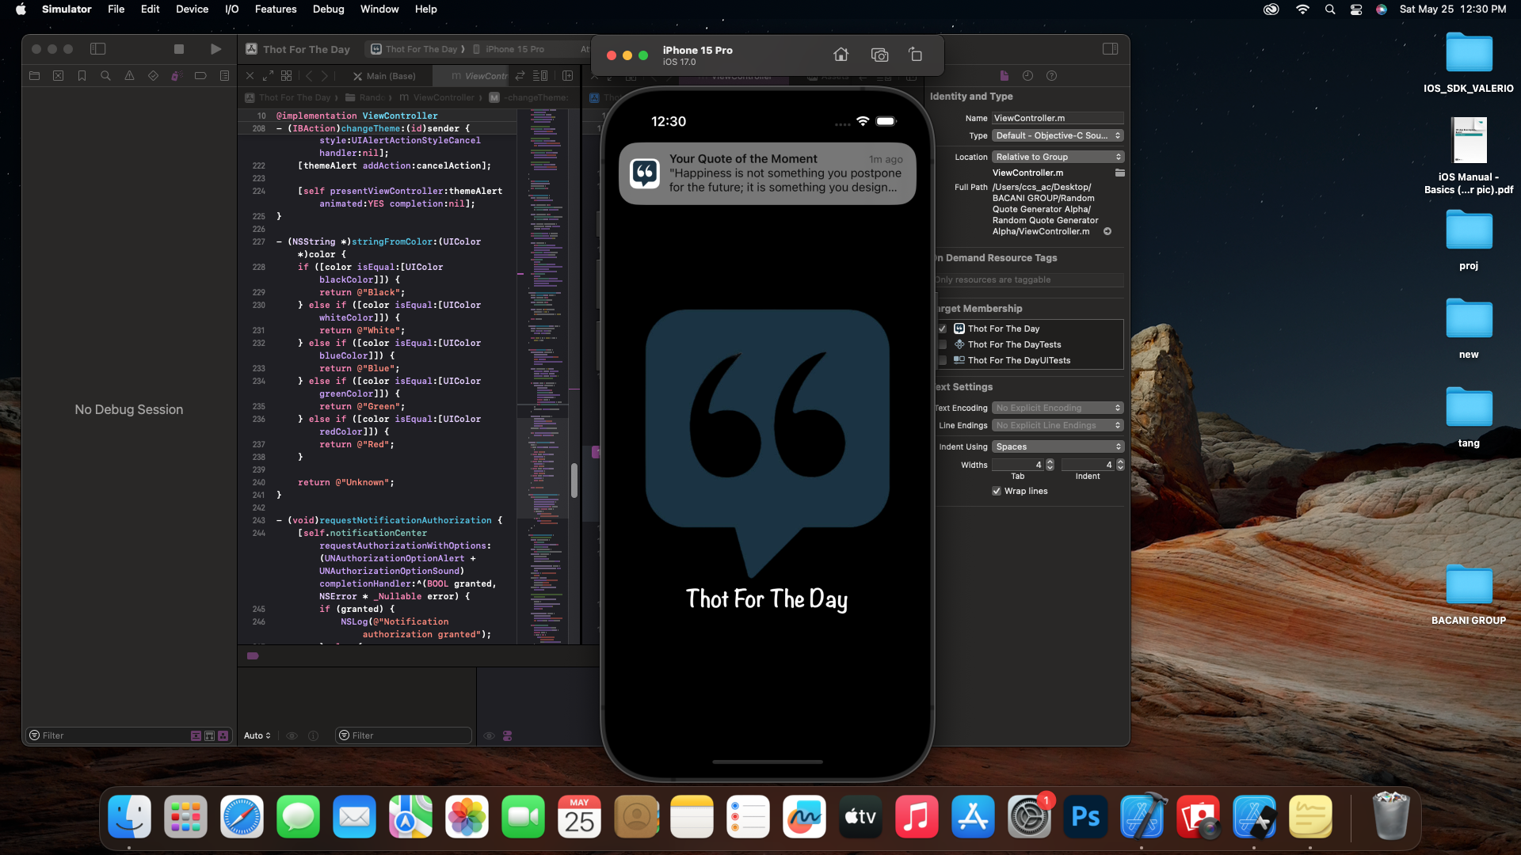
Task: Tap the Your Quote of the Moment notification
Action: point(767,173)
